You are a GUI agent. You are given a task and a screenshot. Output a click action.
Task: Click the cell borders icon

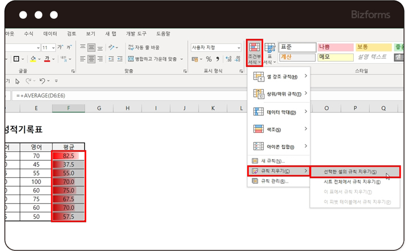point(16,59)
